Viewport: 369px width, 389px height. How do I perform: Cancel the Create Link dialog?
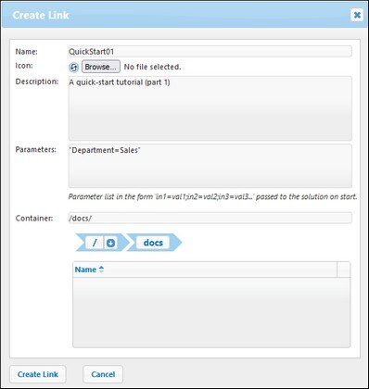(103, 374)
